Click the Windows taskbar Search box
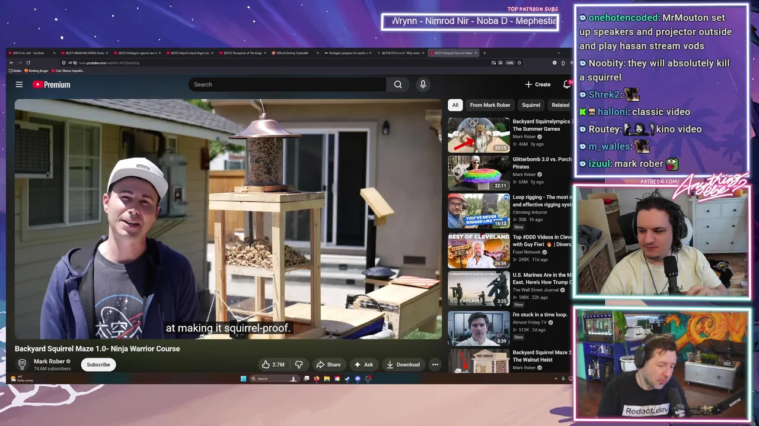 275,379
